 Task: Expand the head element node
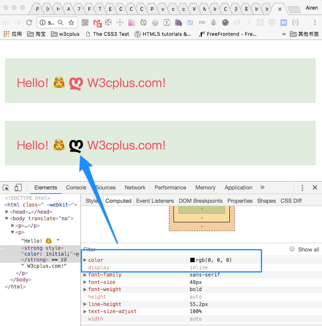[x=7, y=212]
